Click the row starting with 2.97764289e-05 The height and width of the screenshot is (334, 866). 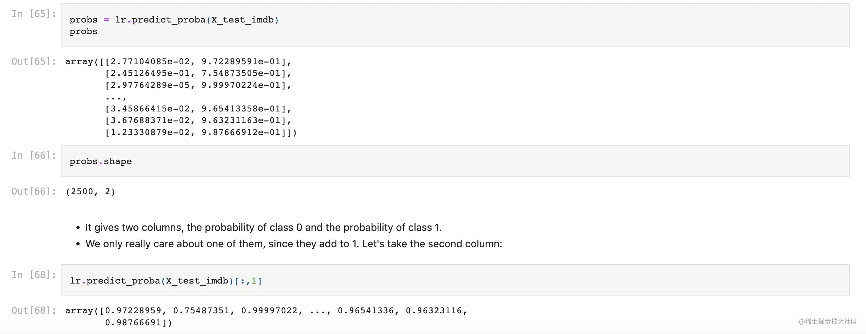pyautogui.click(x=198, y=85)
